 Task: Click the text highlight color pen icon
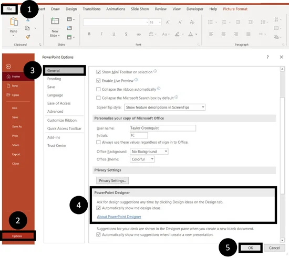pos(177,34)
